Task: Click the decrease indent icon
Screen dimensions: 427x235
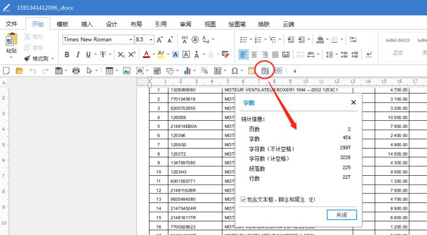Action: click(x=291, y=40)
